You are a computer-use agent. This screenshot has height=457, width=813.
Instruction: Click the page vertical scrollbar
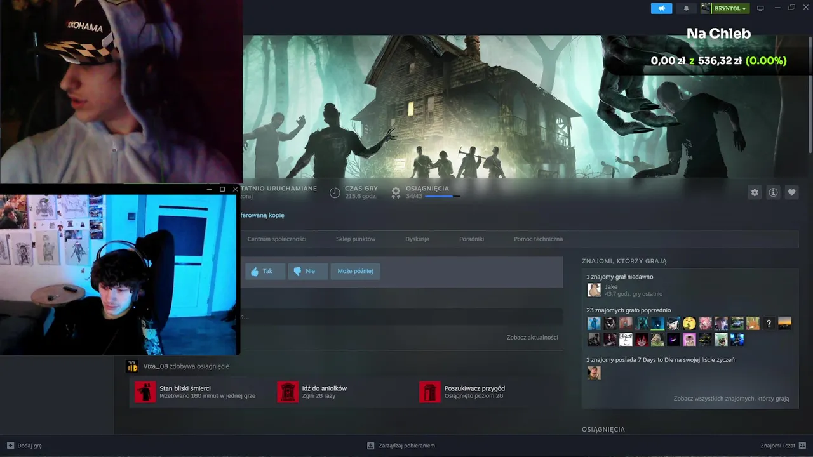click(810, 95)
